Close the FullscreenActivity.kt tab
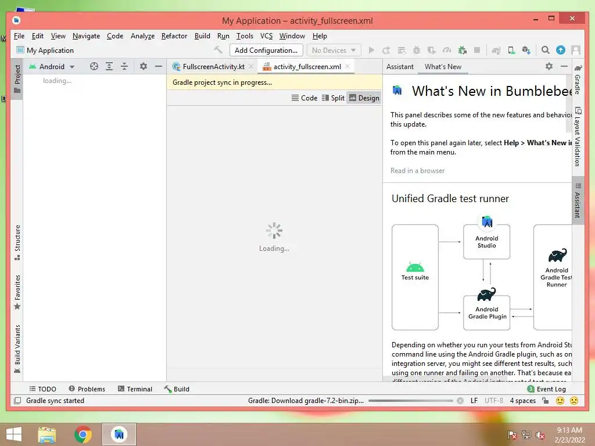Viewport: 595px width, 446px height. pos(251,66)
